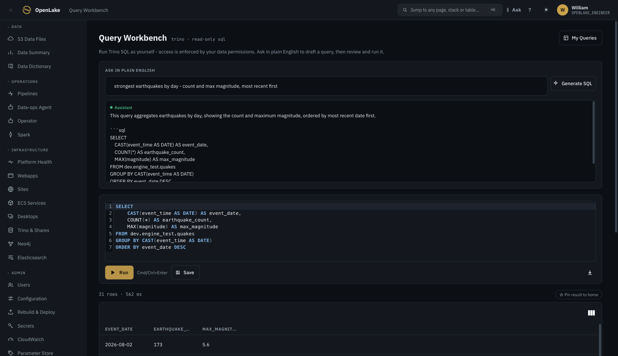This screenshot has height=356, width=618.
Task: Select the 2026-08-02 date cell
Action: pyautogui.click(x=119, y=345)
